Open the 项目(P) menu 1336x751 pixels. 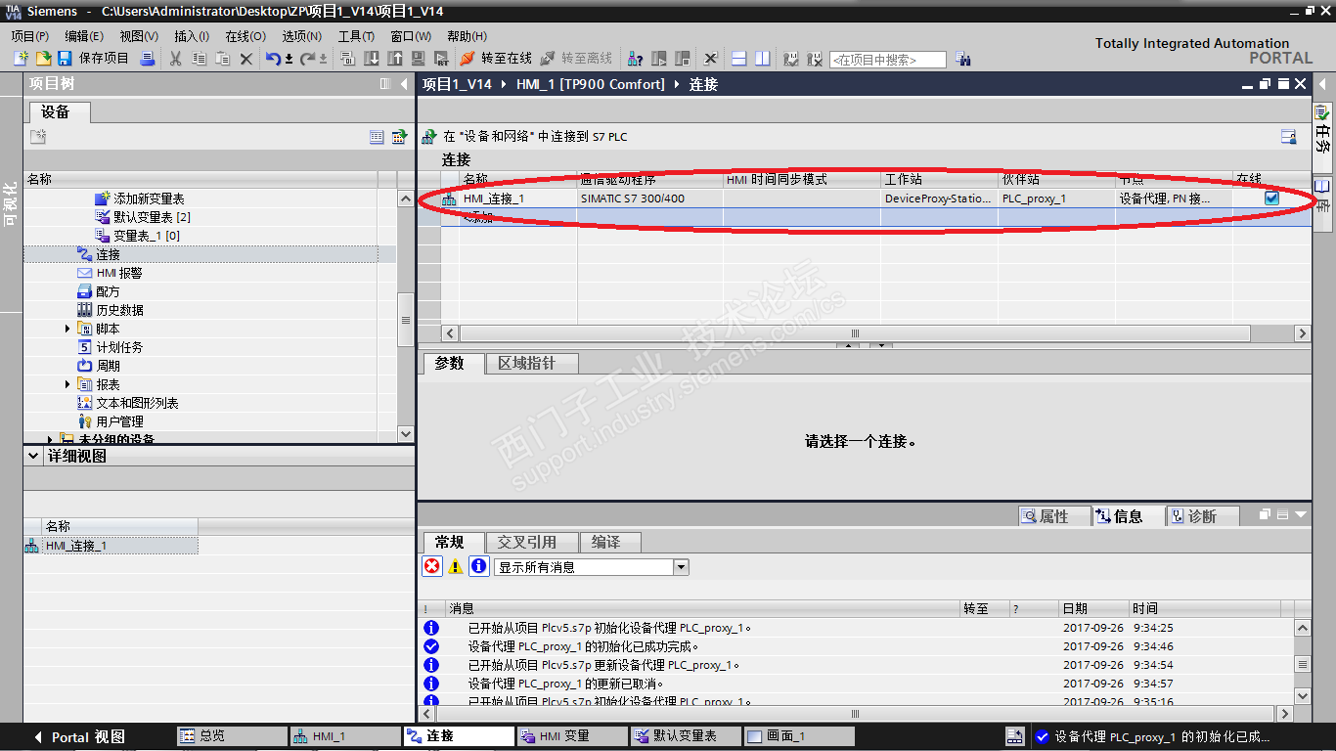pos(30,36)
